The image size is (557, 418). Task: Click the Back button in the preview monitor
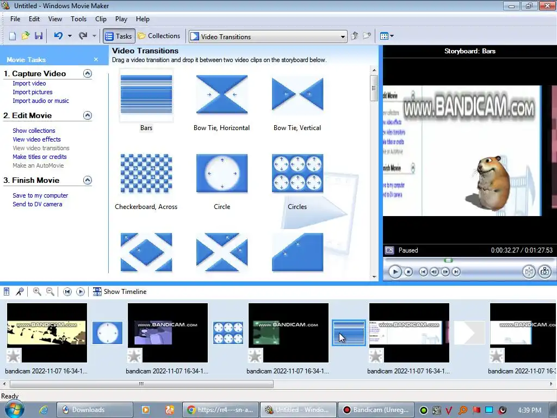pos(423,272)
